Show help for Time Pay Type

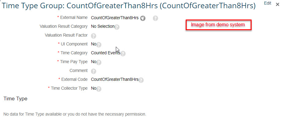pyautogui.click(x=99, y=63)
